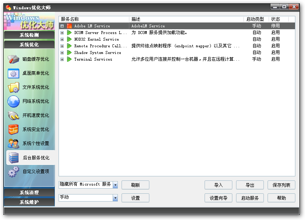Screen dimensions: 305x220
Task: Click the 刷新 refresh button
Action: tap(135, 185)
